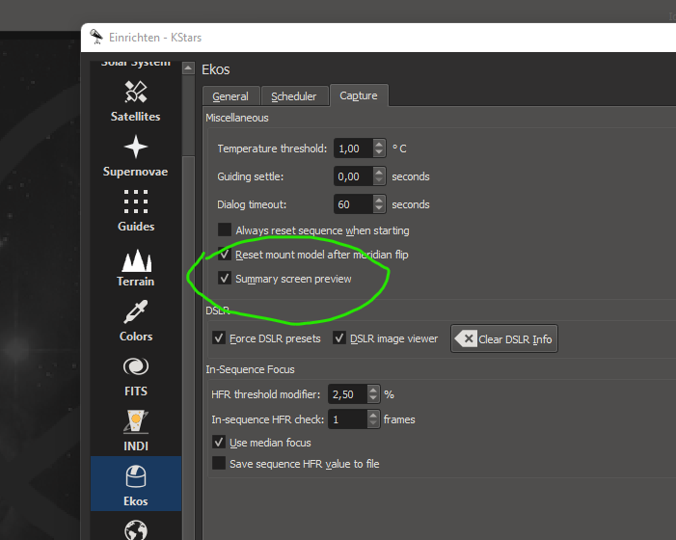
Task: Click the Guiding settle label
Action: point(250,176)
